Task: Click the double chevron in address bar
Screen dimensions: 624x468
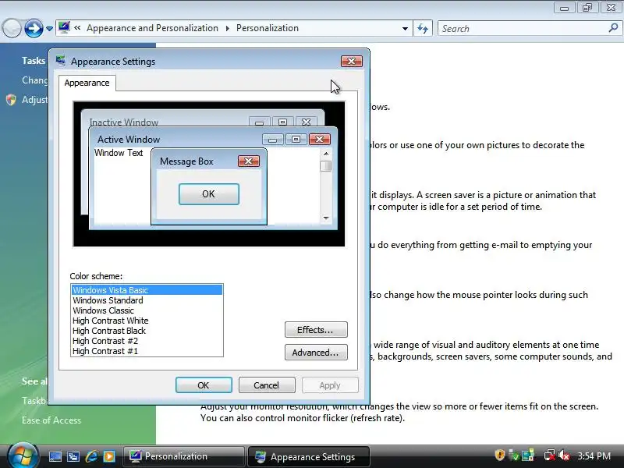Action: [77, 28]
